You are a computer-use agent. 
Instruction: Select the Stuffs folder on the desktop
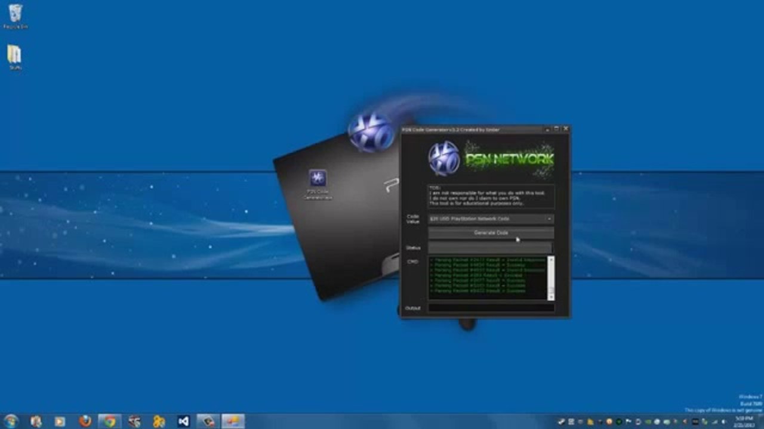tap(15, 57)
